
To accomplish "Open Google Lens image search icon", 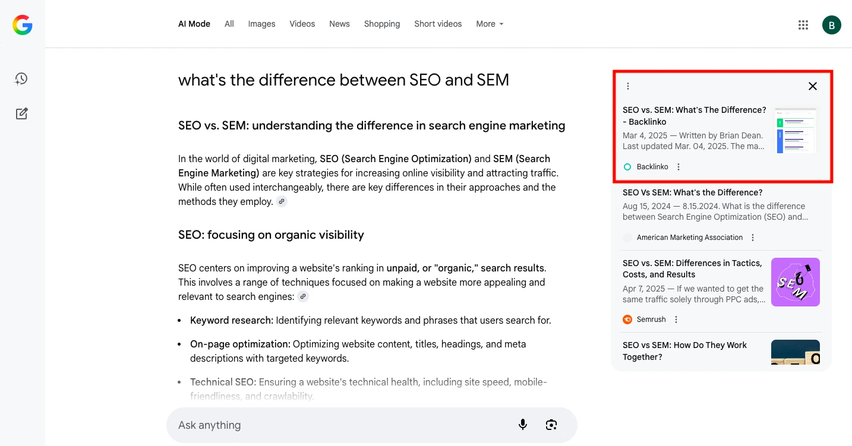I will pos(551,425).
